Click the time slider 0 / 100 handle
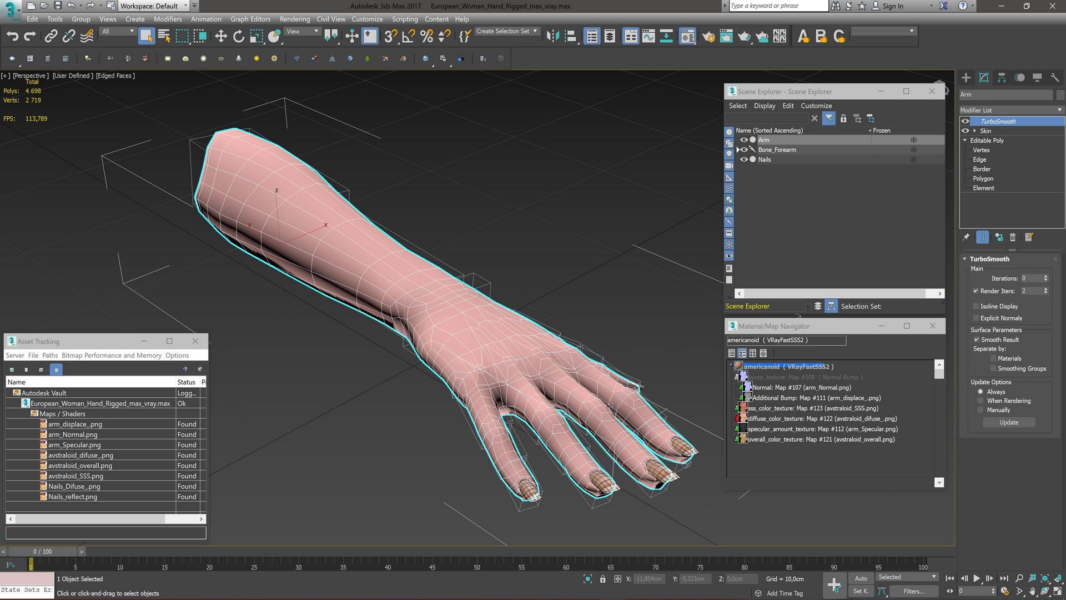This screenshot has height=600, width=1066. click(42, 552)
